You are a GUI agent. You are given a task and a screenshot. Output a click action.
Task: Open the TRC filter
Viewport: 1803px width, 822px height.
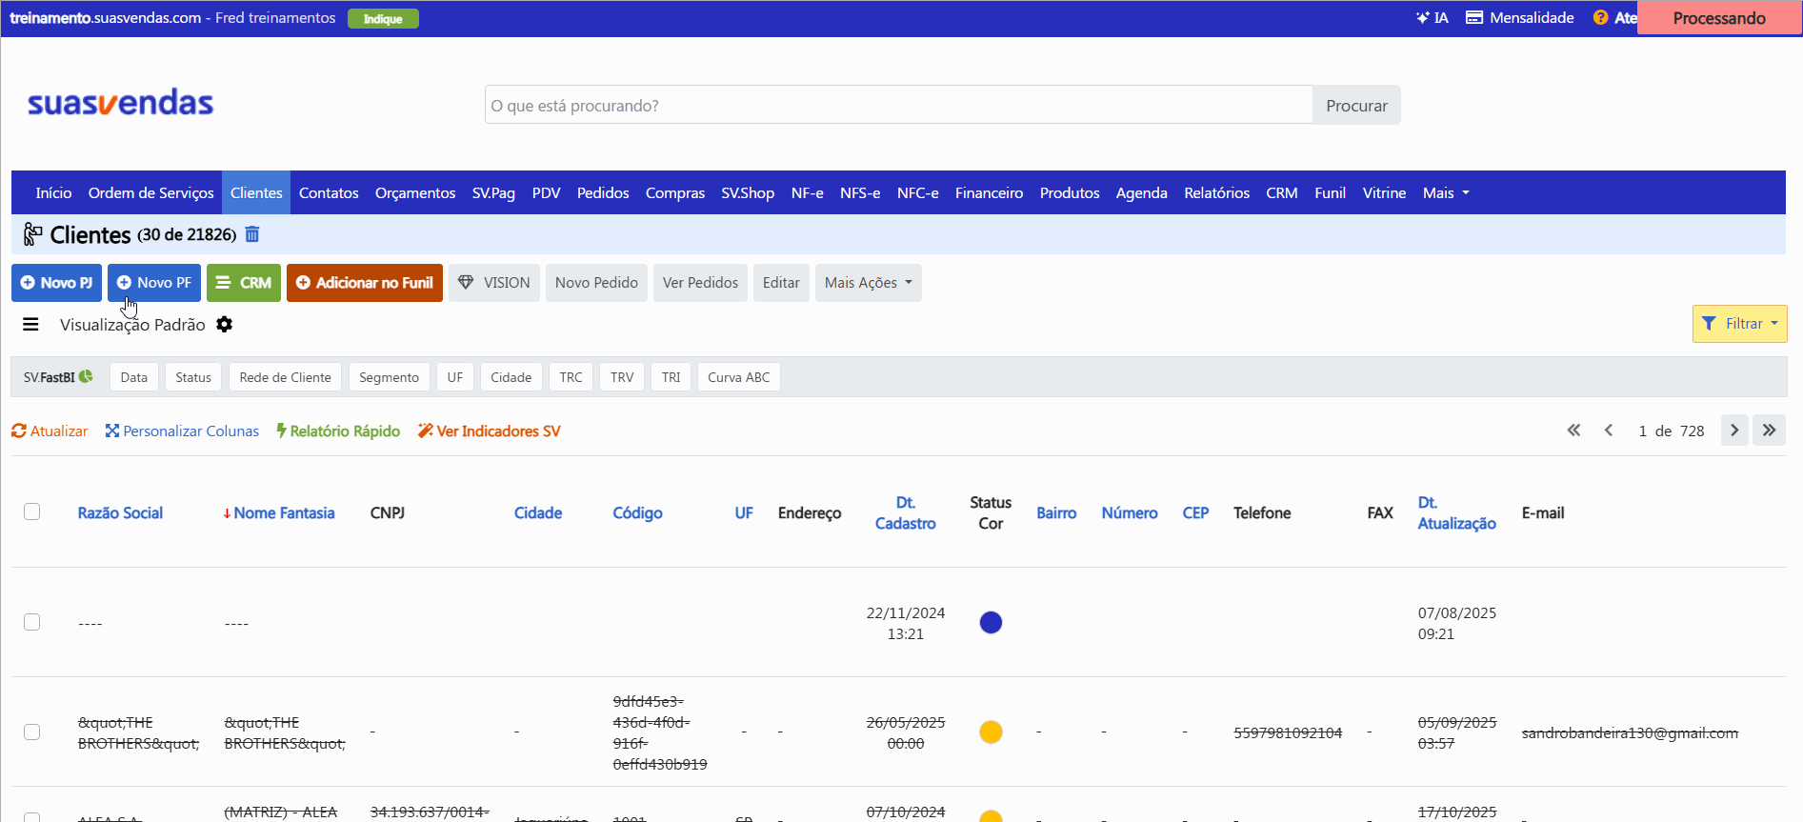click(x=571, y=377)
